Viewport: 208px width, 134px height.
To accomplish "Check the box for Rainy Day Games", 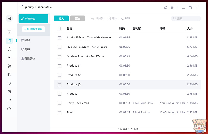I will 59,103.
